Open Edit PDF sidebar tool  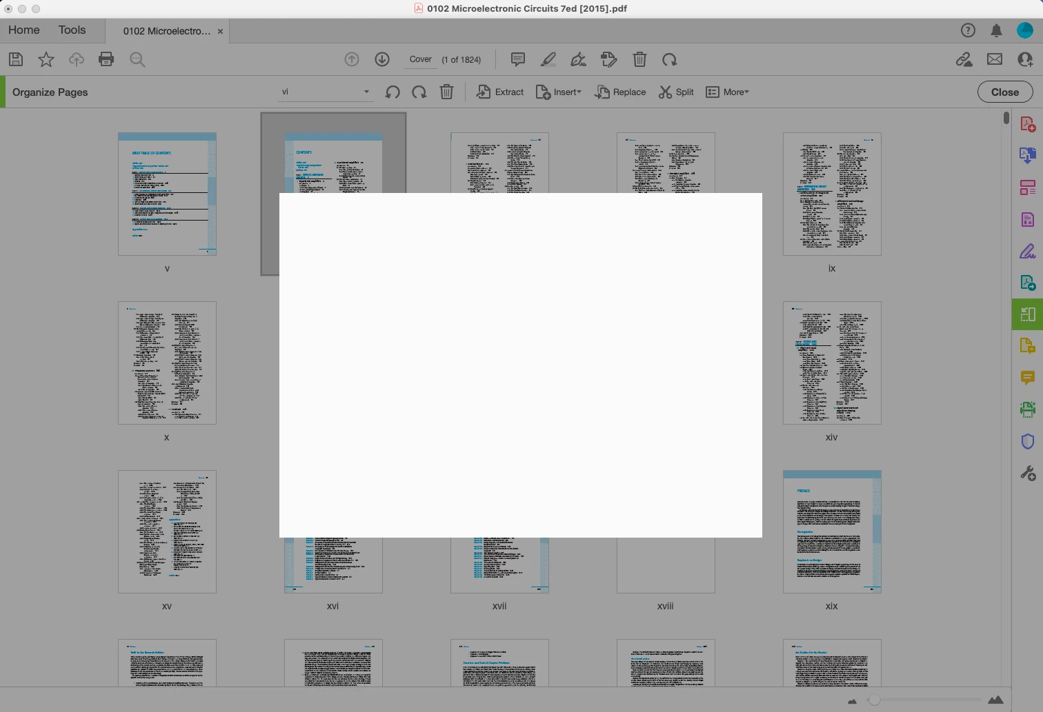1028,187
